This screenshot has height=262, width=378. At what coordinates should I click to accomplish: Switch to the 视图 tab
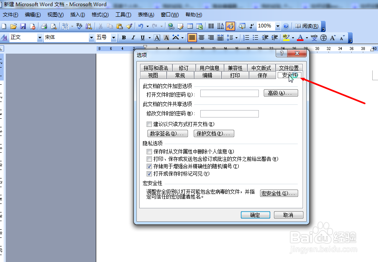(x=153, y=75)
